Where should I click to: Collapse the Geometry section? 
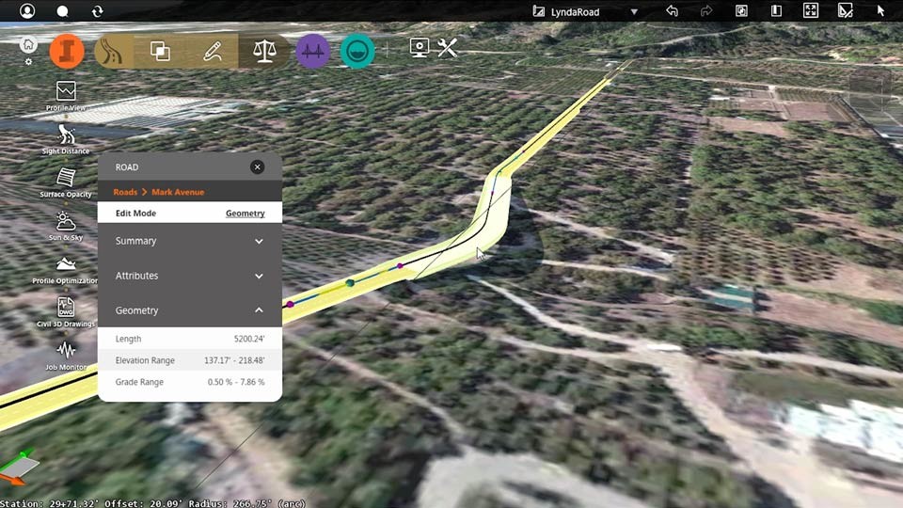pyautogui.click(x=190, y=310)
